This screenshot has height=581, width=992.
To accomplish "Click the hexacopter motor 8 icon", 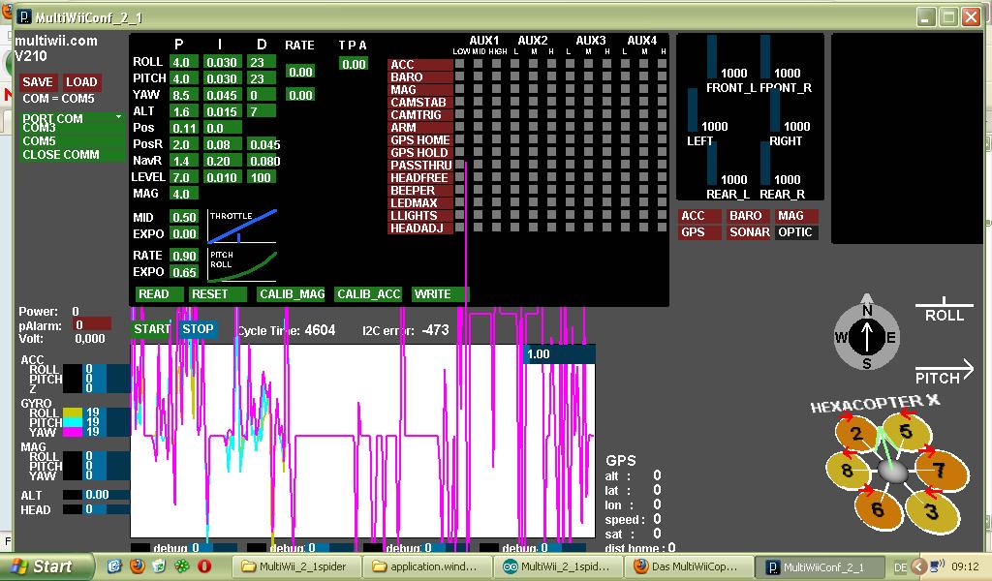I will [x=848, y=469].
